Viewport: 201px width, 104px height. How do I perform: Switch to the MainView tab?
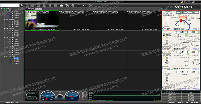pos(31,9)
